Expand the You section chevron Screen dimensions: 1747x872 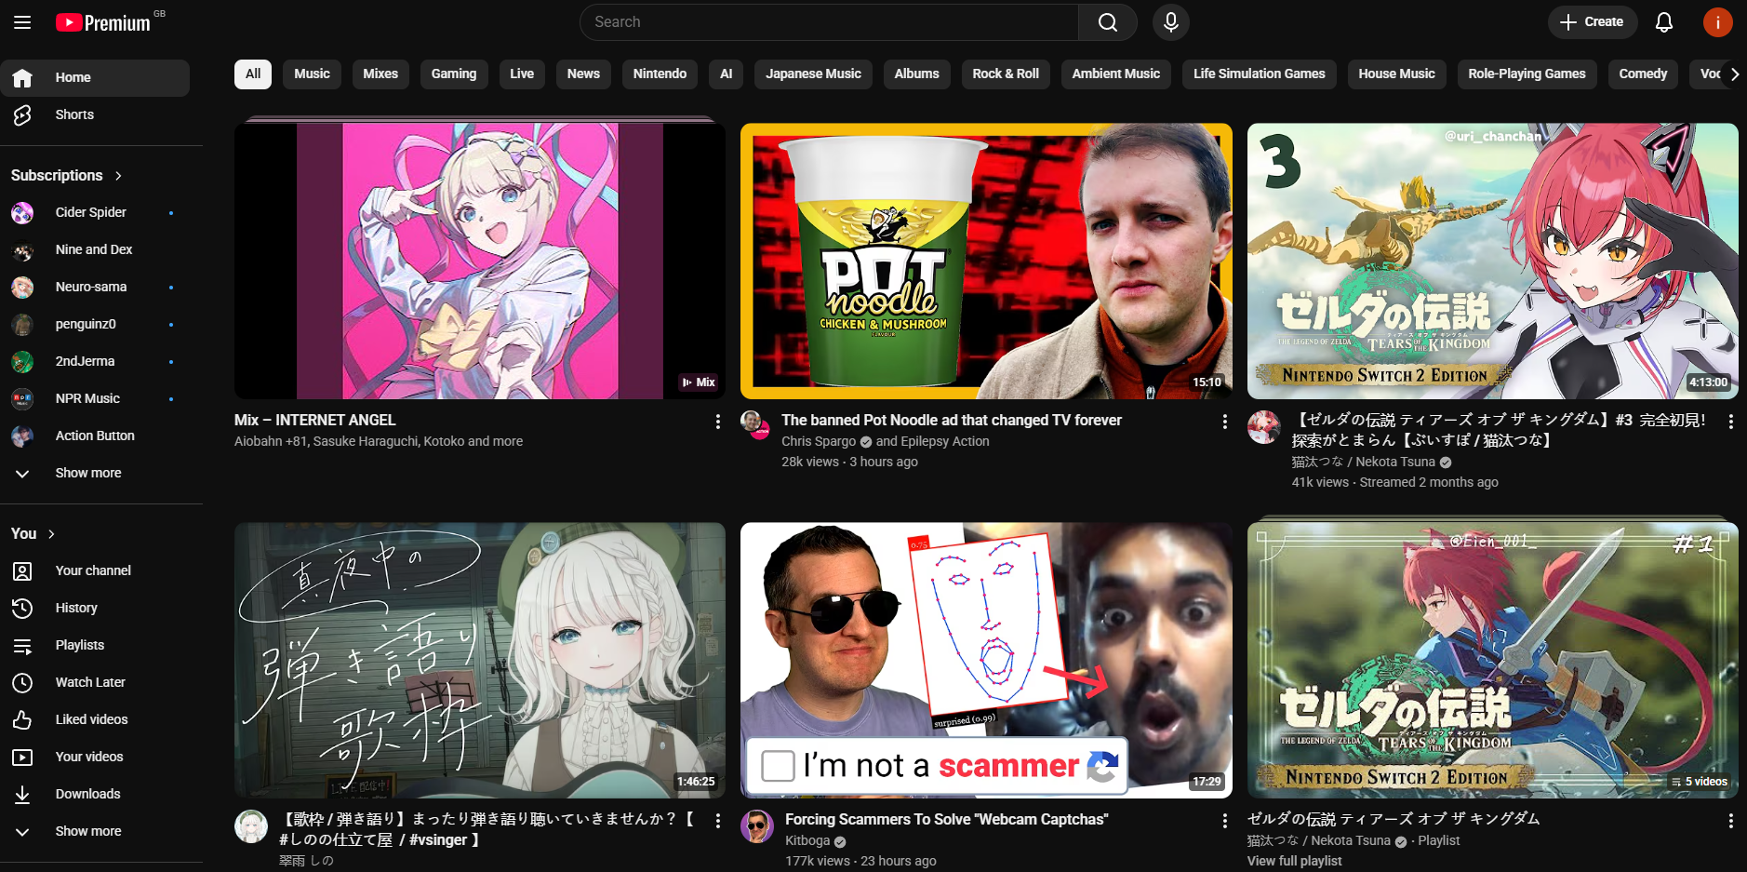pyautogui.click(x=51, y=534)
